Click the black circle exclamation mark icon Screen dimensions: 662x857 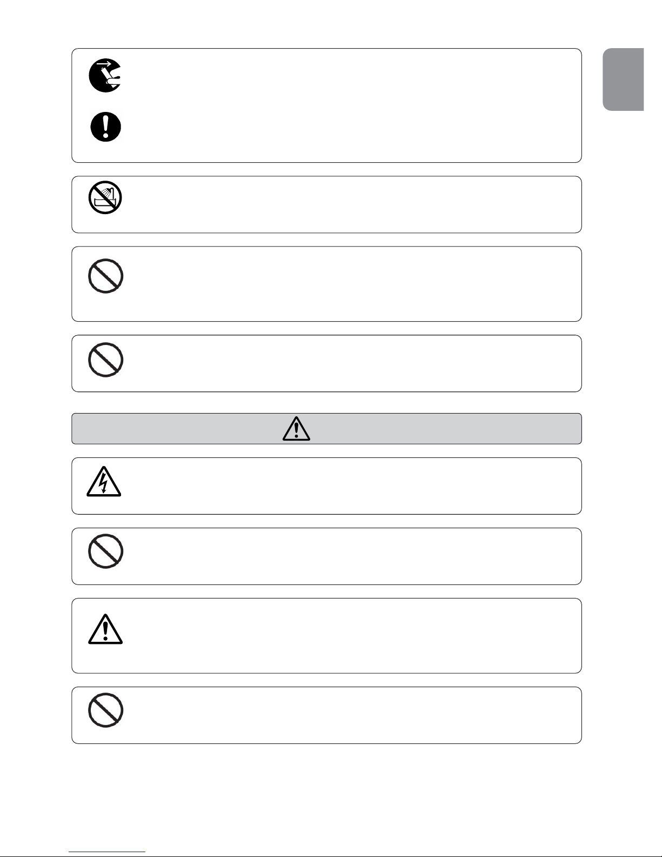106,128
